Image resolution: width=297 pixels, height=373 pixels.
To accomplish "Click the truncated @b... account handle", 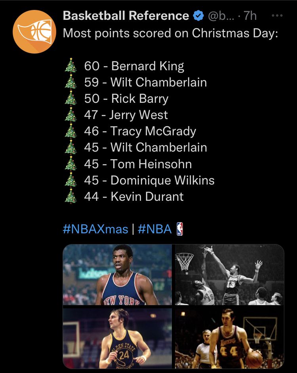I will [221, 16].
